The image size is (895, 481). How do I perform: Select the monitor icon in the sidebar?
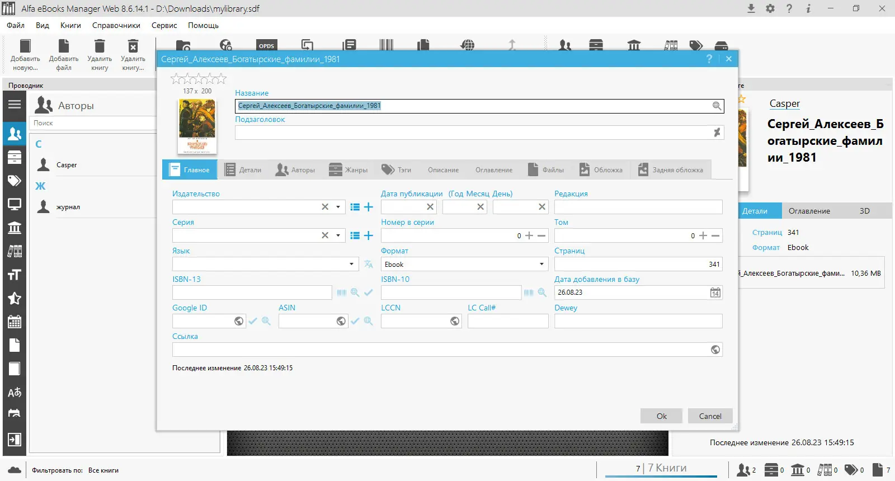click(15, 204)
